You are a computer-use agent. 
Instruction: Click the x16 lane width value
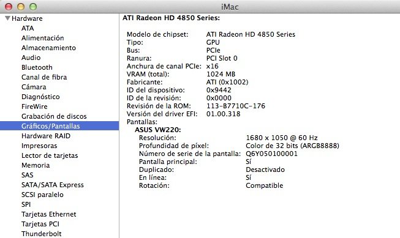pyautogui.click(x=212, y=66)
